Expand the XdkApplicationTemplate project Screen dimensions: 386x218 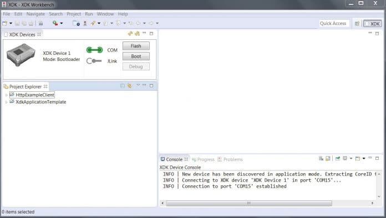[x=7, y=102]
